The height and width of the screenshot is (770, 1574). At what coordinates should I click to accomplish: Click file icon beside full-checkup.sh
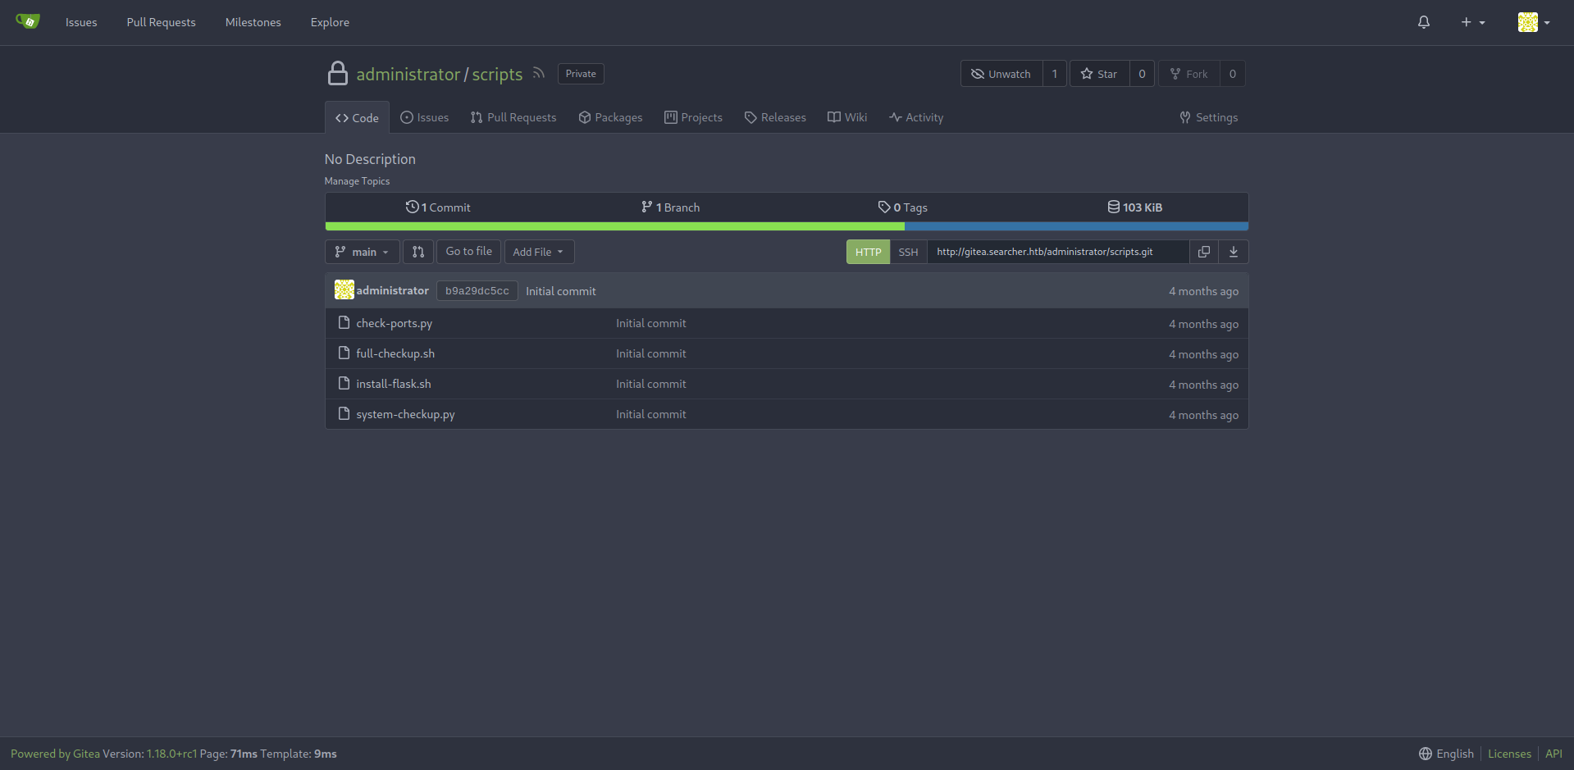[x=344, y=353]
